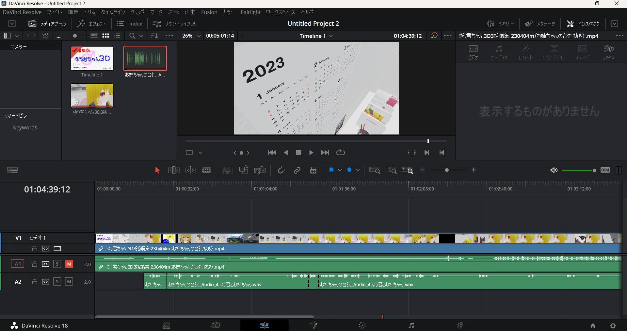This screenshot has width=627, height=331.
Task: Click timeline zoom out minus button
Action: pyautogui.click(x=422, y=170)
